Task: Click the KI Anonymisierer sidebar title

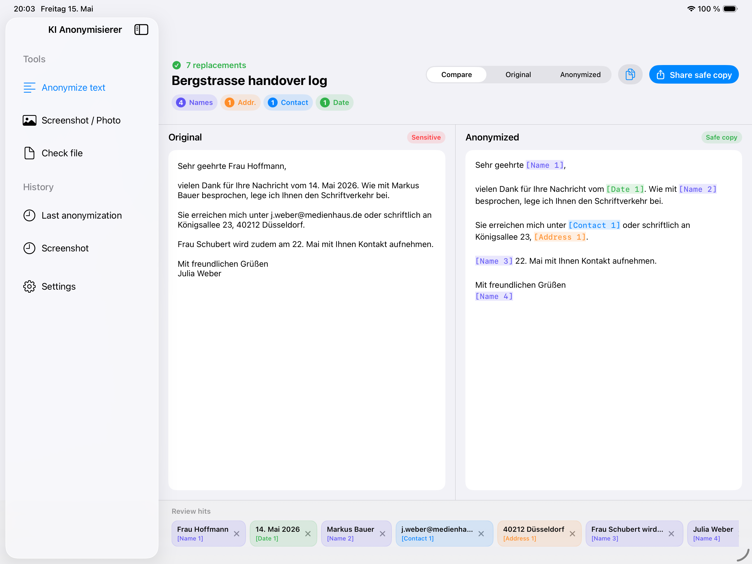Action: tap(85, 30)
